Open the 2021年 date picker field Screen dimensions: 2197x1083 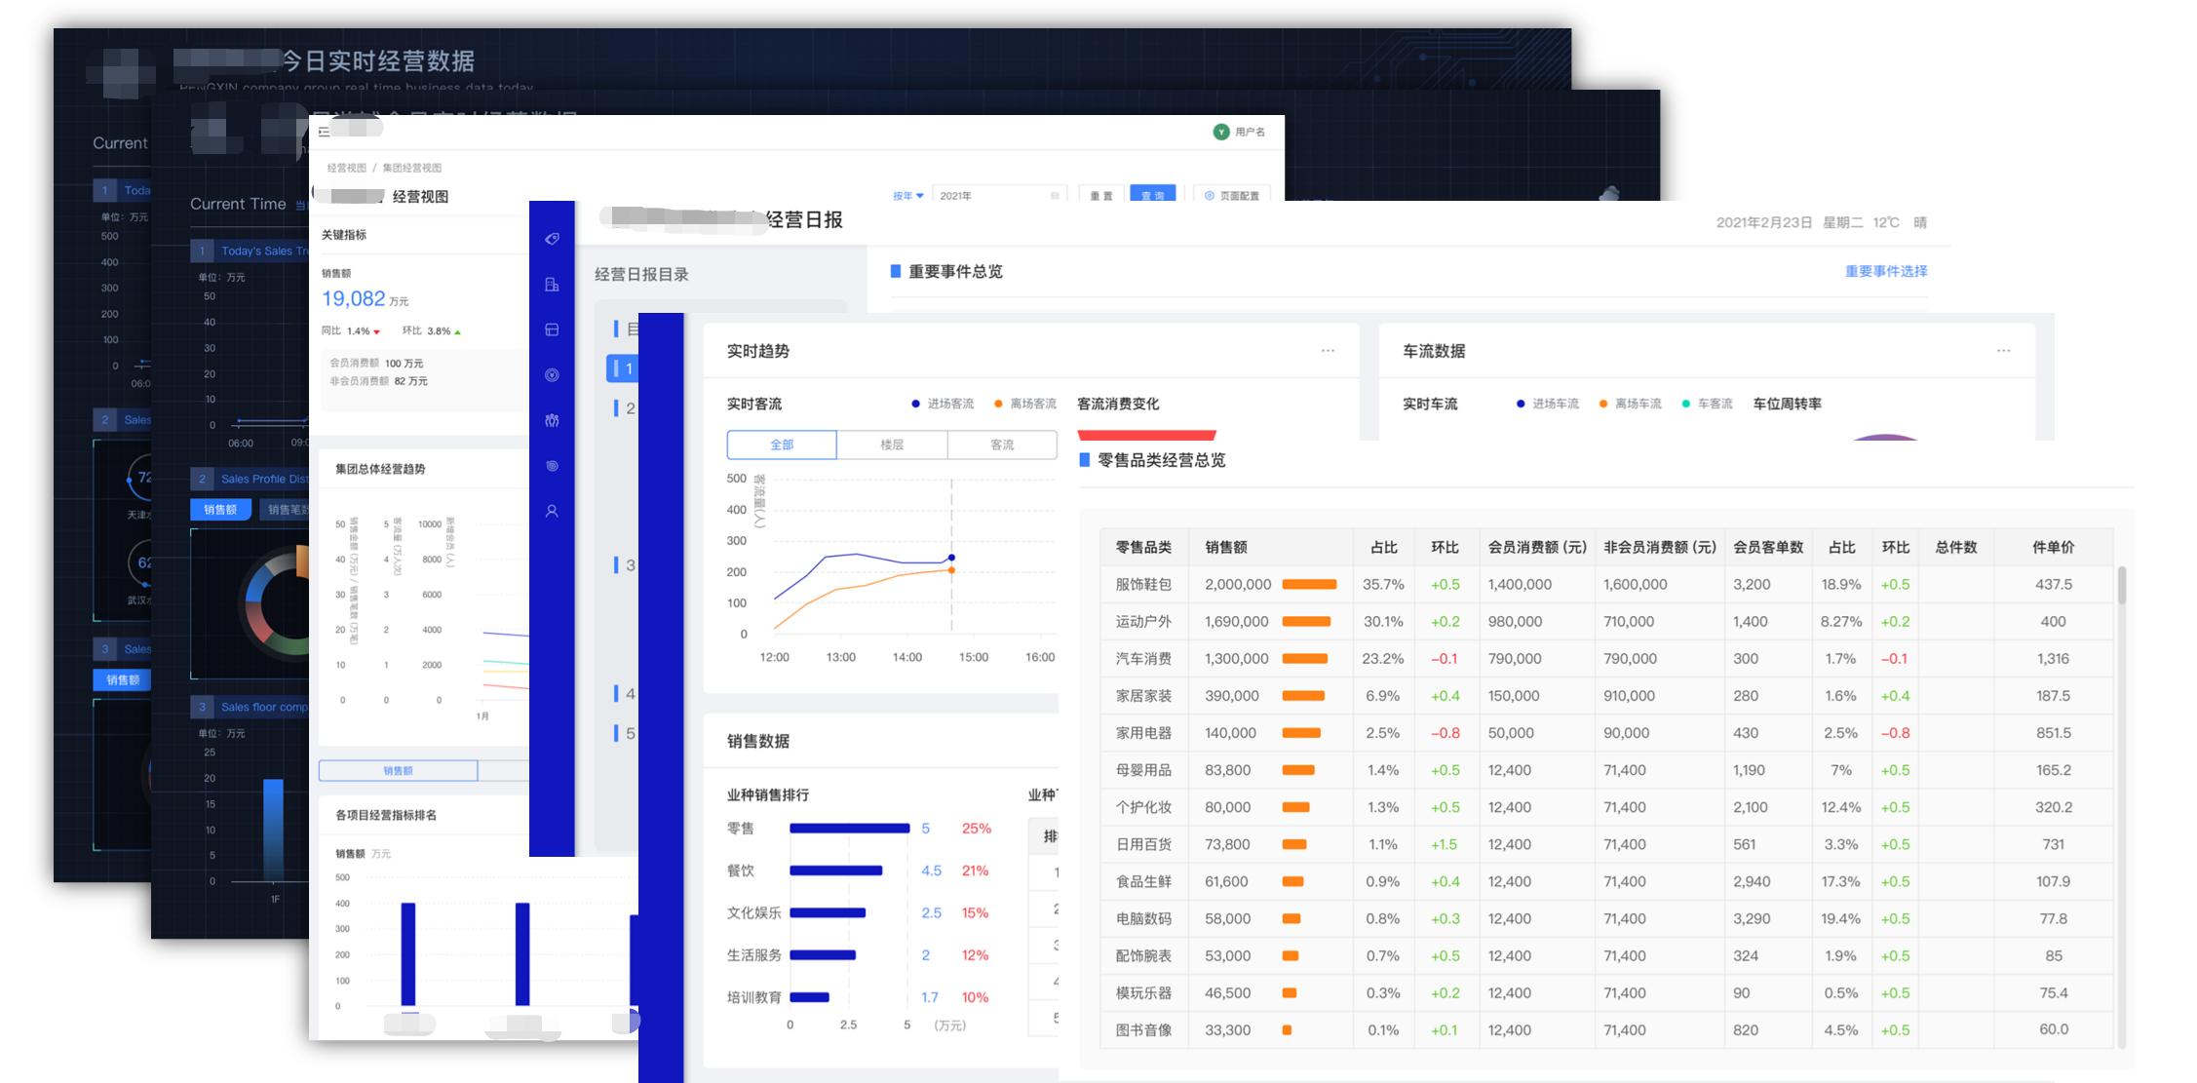pos(994,194)
